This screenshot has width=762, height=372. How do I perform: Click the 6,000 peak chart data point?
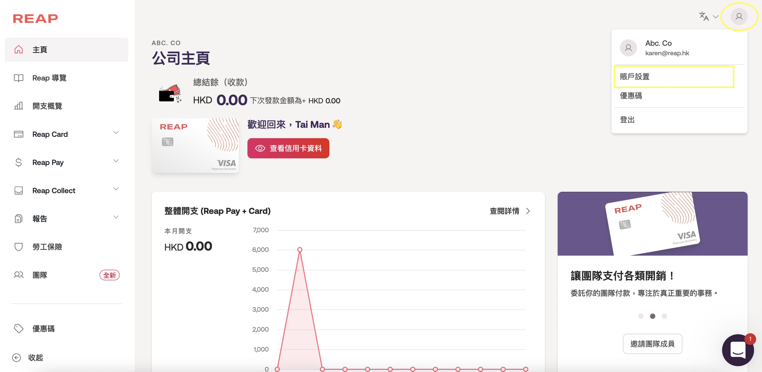pos(300,250)
